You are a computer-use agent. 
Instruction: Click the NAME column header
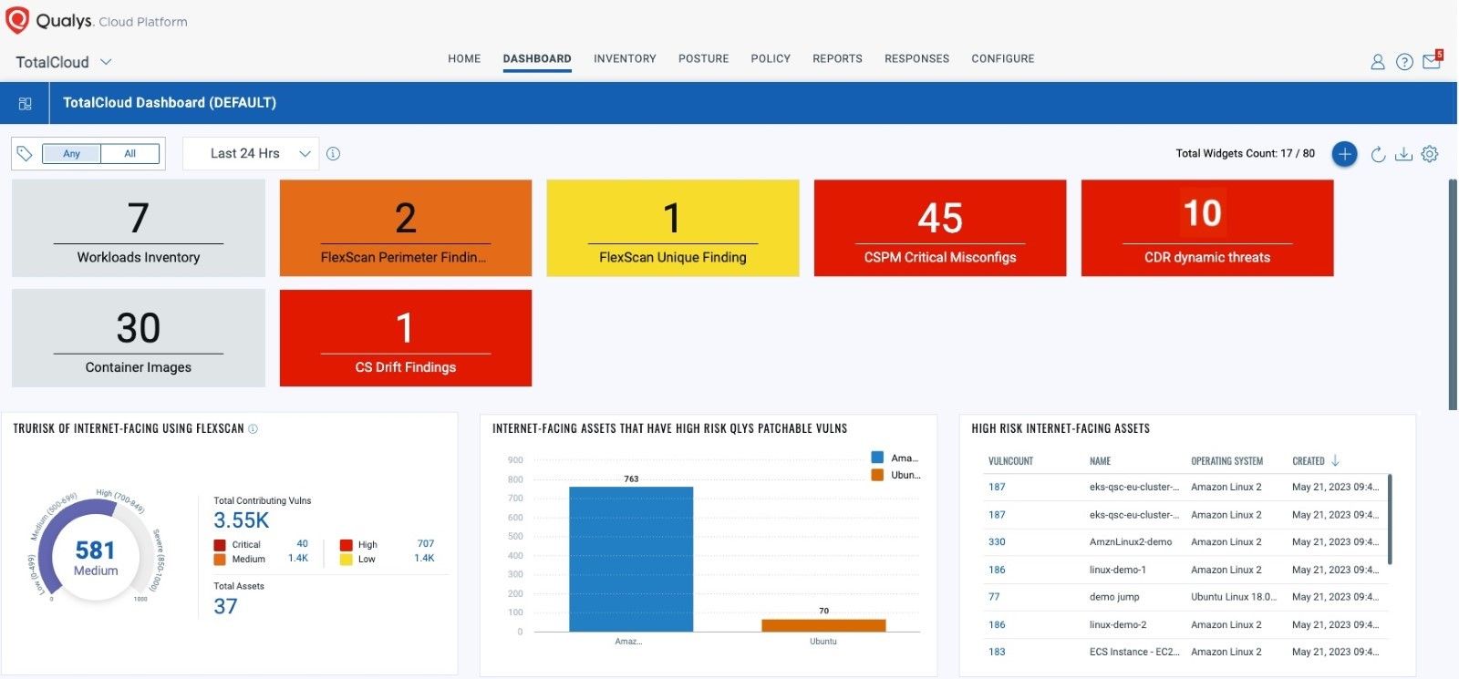point(1100,461)
